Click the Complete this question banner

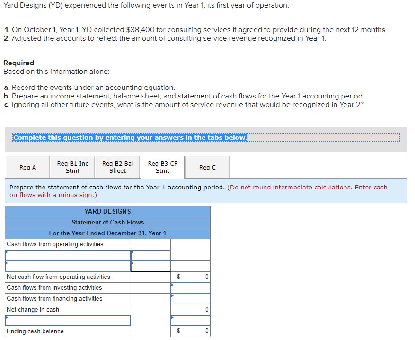tap(129, 137)
